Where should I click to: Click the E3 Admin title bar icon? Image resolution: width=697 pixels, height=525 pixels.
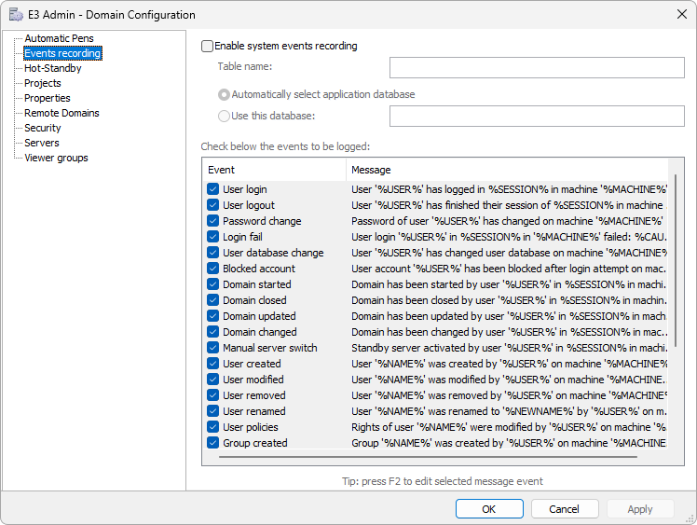tap(16, 14)
